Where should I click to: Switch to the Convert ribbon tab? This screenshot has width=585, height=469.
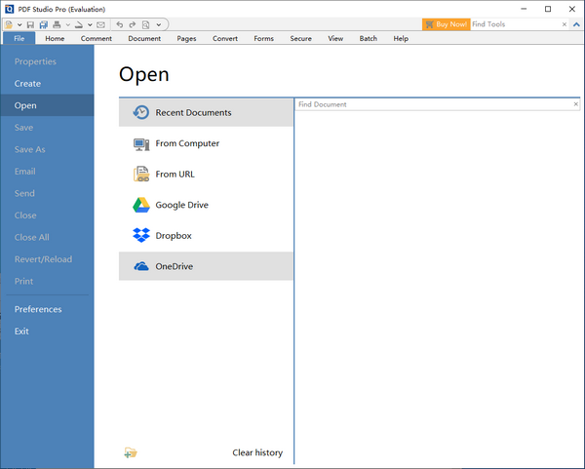click(x=225, y=39)
